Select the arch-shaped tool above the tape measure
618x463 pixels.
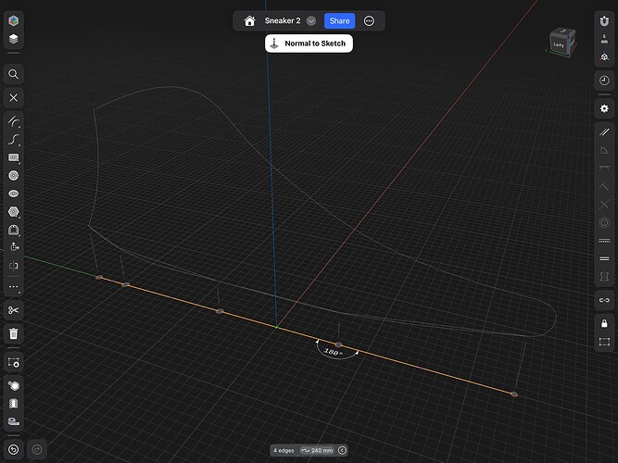(x=13, y=404)
